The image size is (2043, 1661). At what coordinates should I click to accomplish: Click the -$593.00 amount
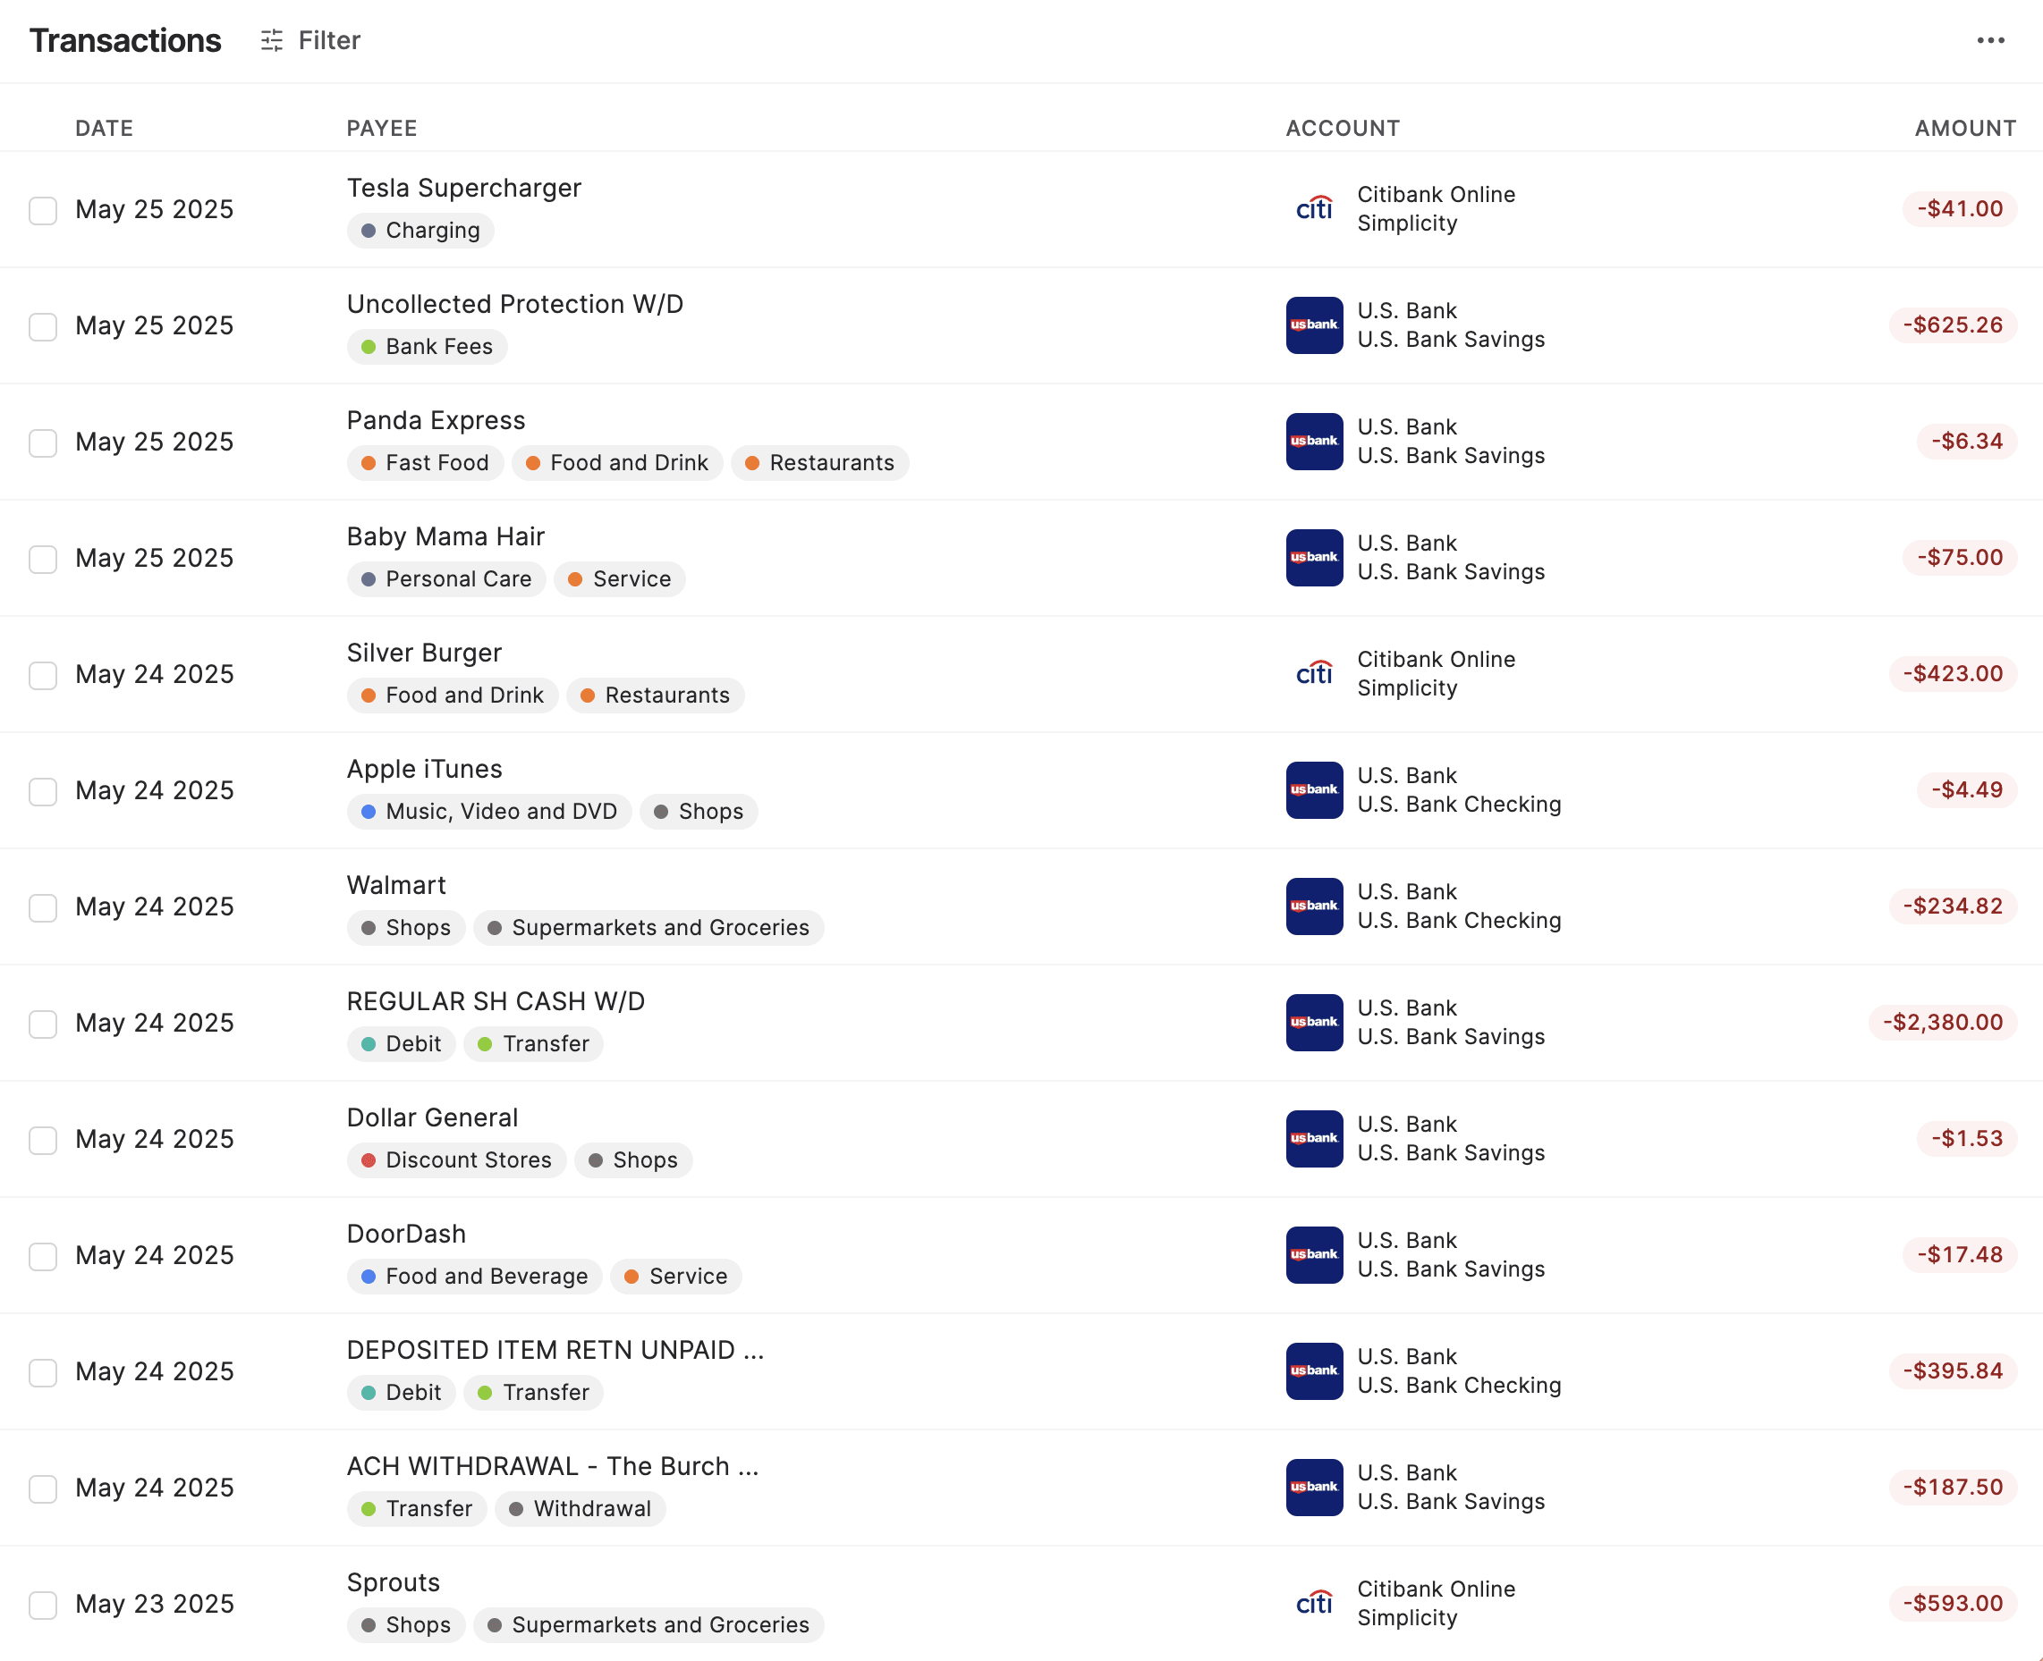coord(1953,1603)
